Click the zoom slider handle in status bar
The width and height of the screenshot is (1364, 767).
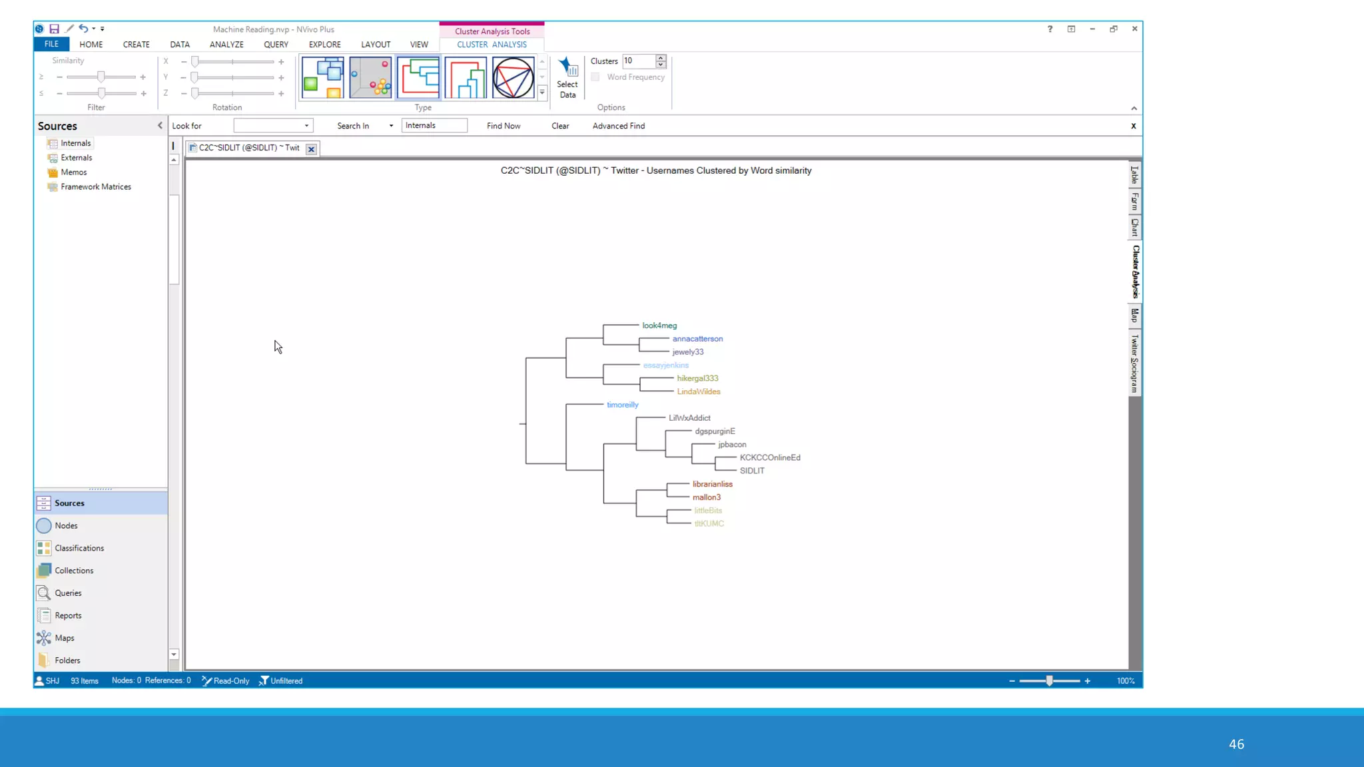1050,680
